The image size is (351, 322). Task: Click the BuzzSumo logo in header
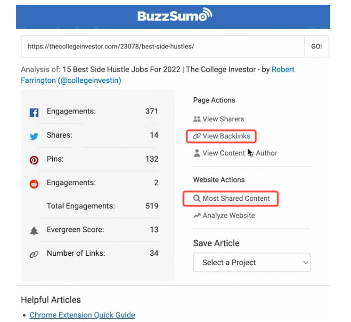point(174,16)
